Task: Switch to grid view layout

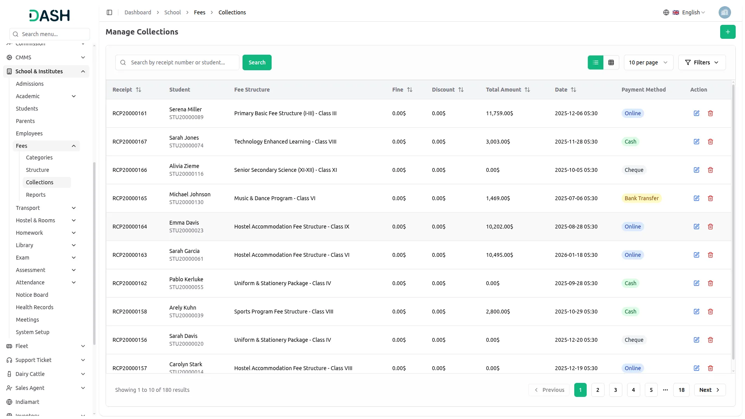Action: click(611, 62)
